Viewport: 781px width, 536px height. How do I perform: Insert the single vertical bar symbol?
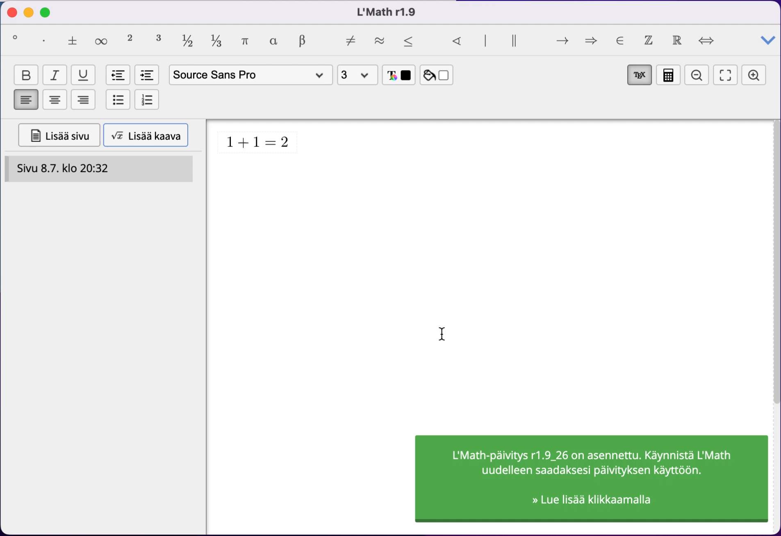(486, 40)
